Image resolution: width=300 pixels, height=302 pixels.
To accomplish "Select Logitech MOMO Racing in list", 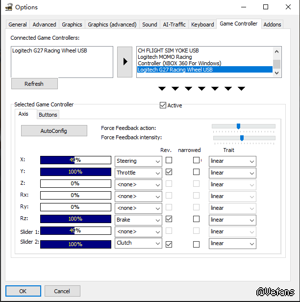I will [x=165, y=57].
